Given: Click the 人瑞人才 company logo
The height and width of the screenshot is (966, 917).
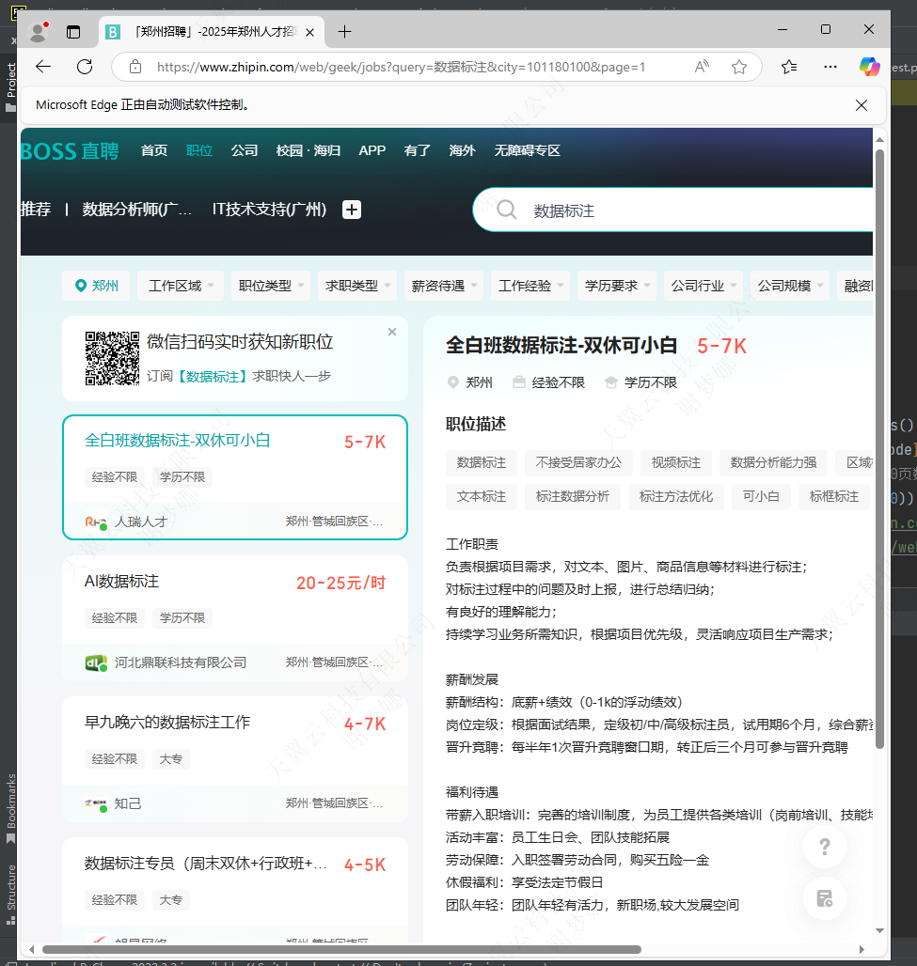Looking at the screenshot, I should pos(96,522).
